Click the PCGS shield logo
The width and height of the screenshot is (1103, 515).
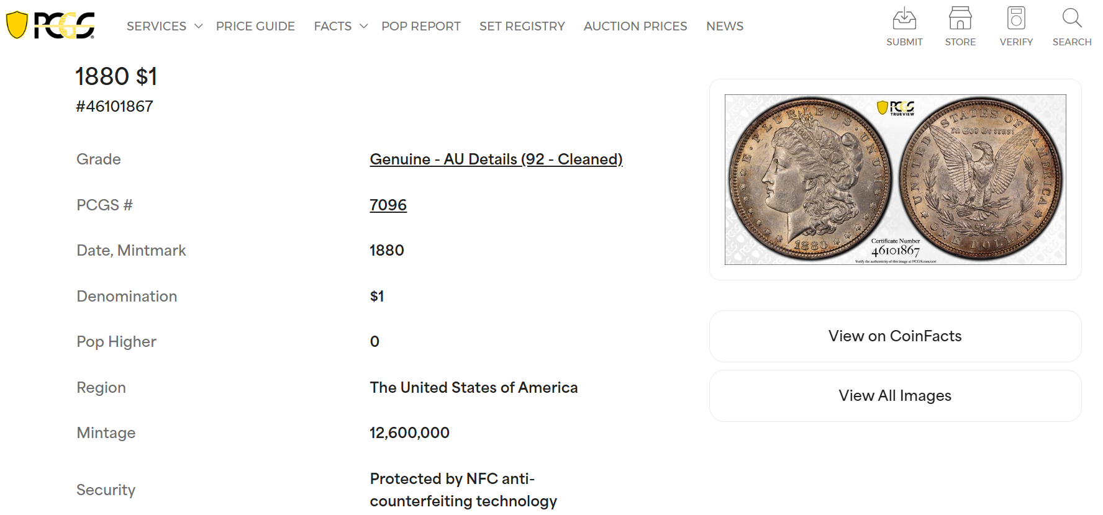tap(50, 25)
